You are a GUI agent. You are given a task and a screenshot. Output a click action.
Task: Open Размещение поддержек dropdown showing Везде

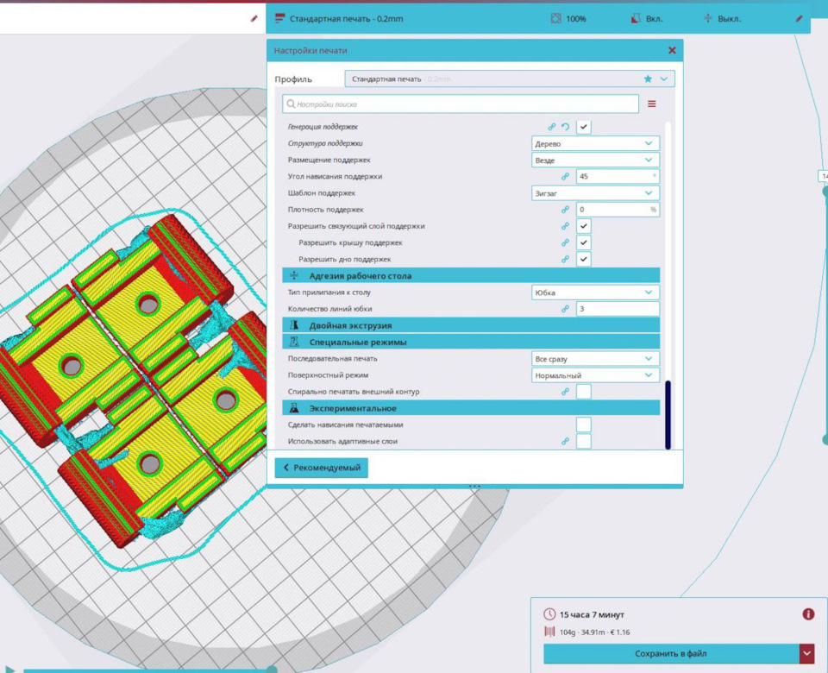[595, 160]
